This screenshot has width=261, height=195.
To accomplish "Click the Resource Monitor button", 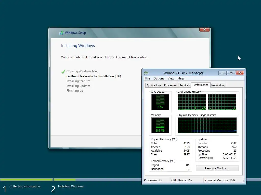I will [217, 168].
